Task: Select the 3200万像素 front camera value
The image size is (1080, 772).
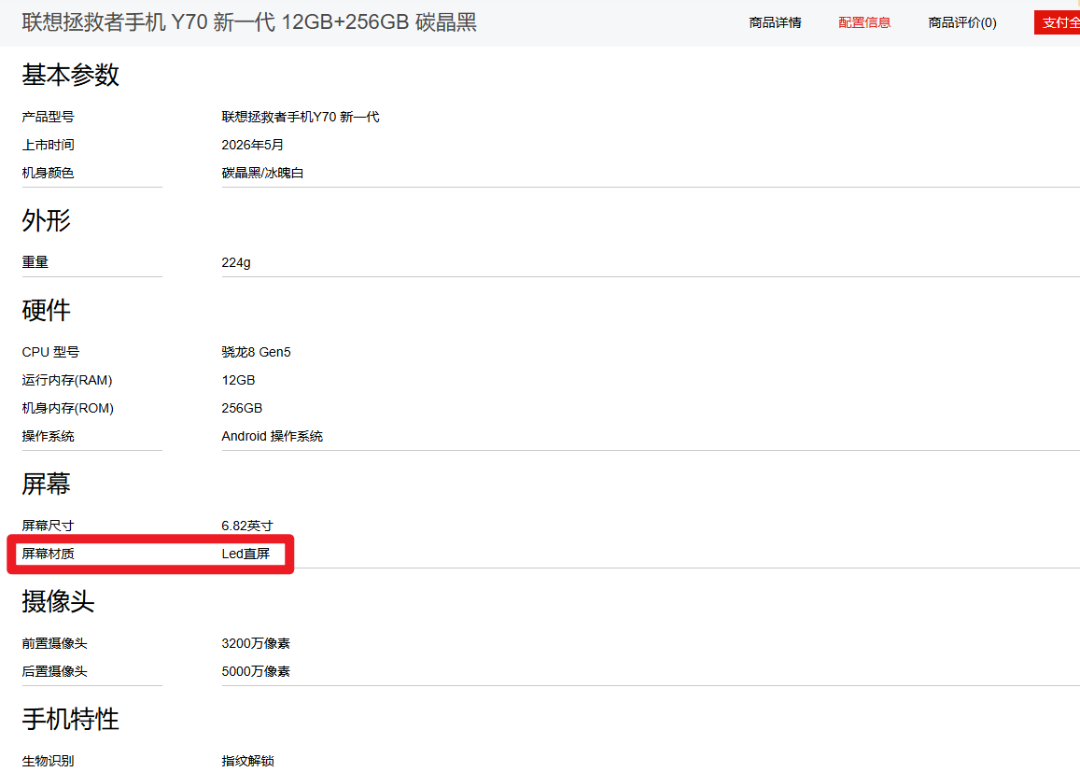Action: [256, 643]
